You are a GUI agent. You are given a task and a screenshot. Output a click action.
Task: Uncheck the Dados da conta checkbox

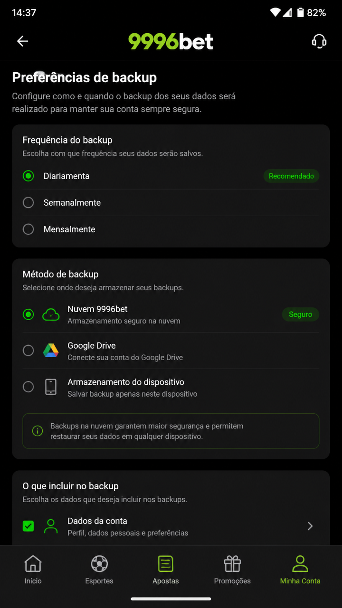[28, 526]
